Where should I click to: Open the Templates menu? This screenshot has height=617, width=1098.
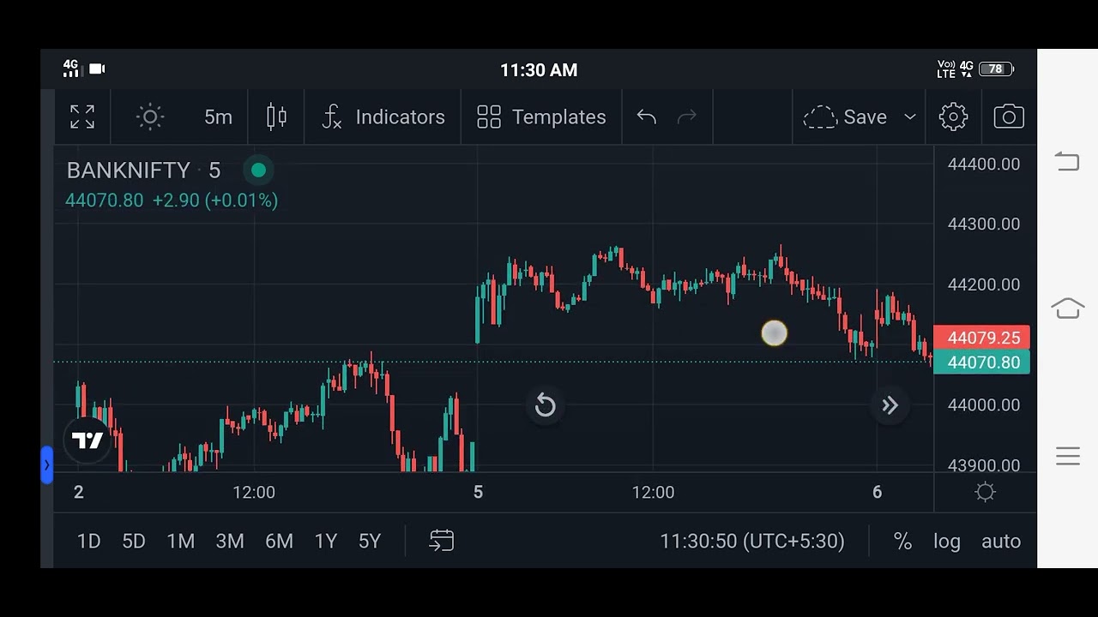(x=541, y=117)
